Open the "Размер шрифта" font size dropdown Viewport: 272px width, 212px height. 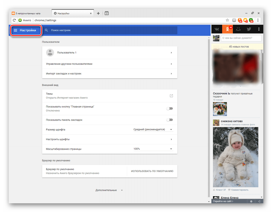pos(153,130)
